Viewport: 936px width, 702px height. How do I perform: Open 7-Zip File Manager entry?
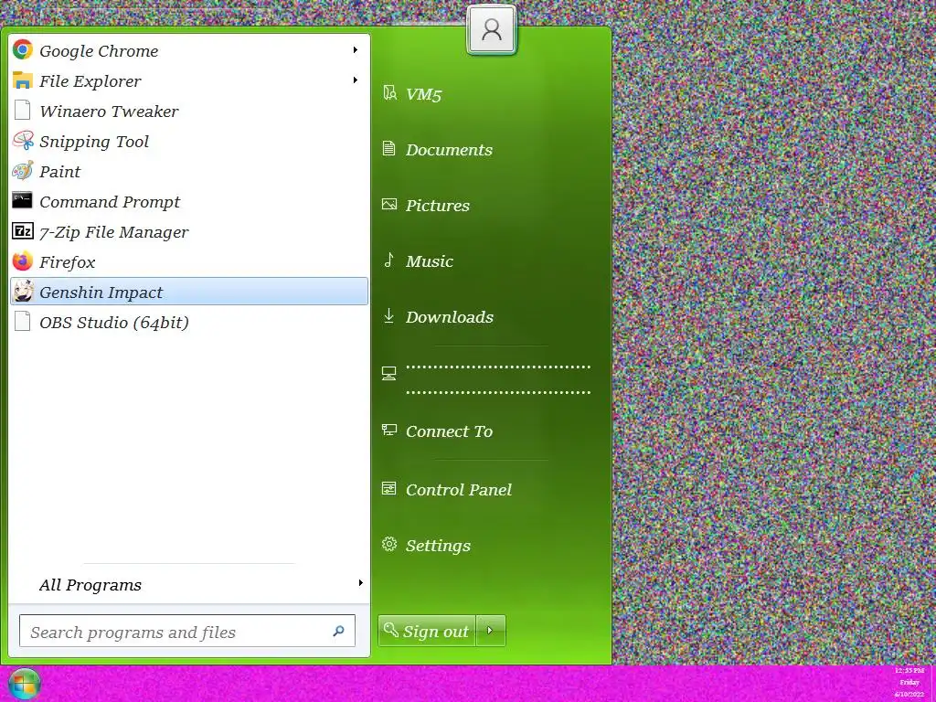189,231
